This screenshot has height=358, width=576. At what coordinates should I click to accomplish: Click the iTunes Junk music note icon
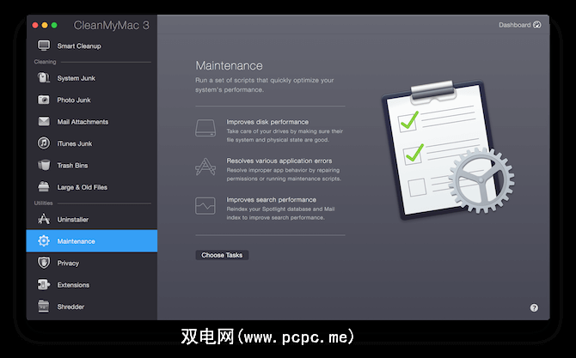point(44,143)
